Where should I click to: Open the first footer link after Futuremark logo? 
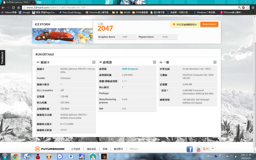coord(76,149)
